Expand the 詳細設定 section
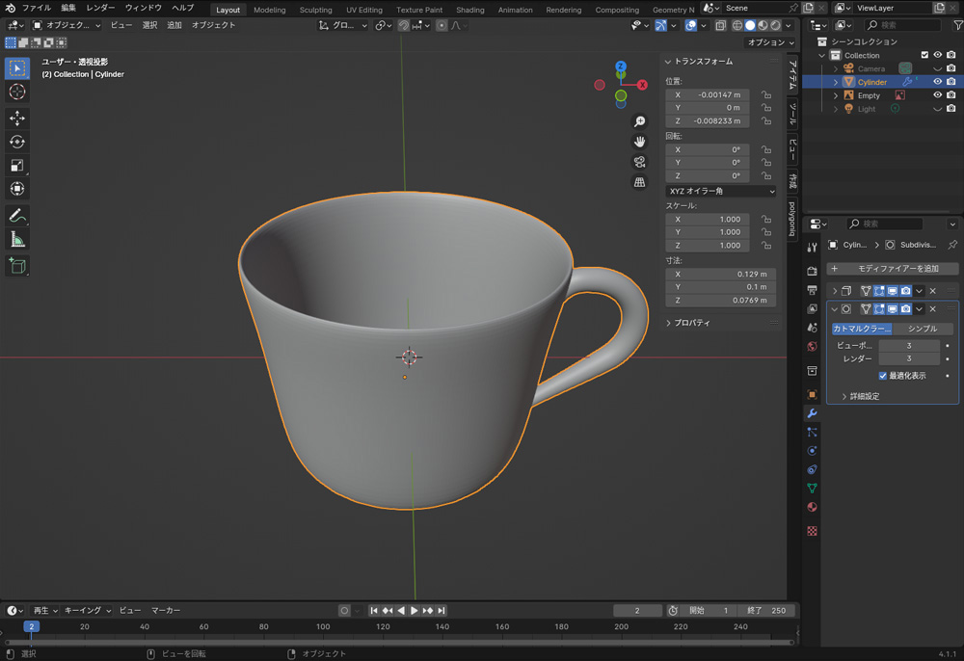 click(860, 396)
